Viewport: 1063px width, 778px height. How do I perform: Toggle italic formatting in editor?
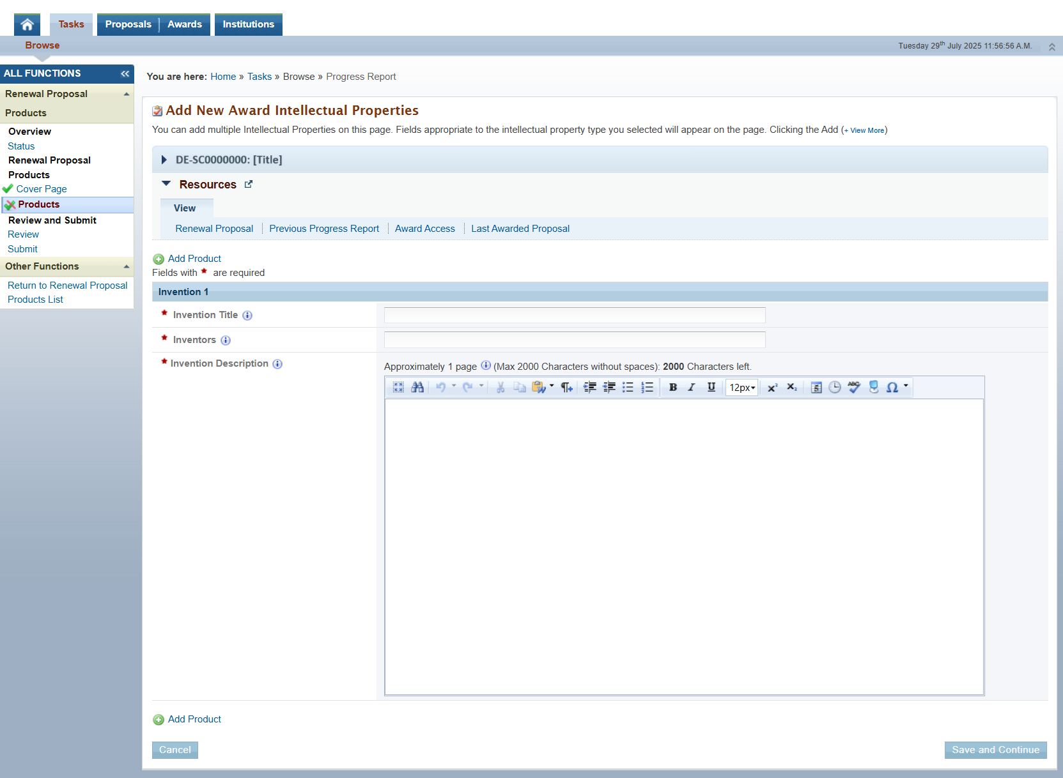692,387
